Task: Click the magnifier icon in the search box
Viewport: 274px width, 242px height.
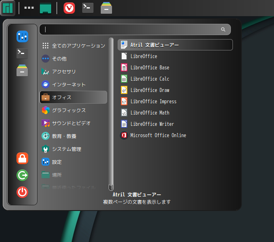Action: [x=223, y=29]
